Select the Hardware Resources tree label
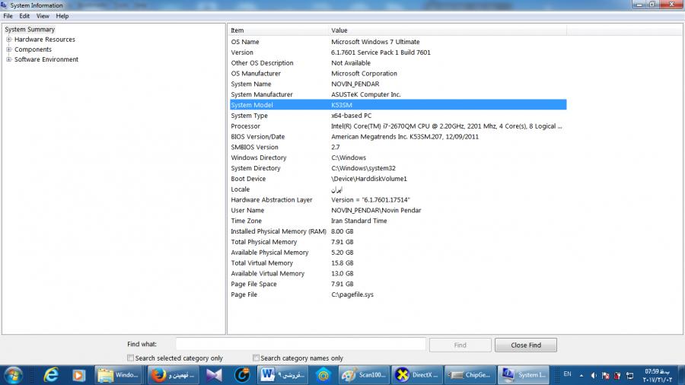 [x=45, y=40]
